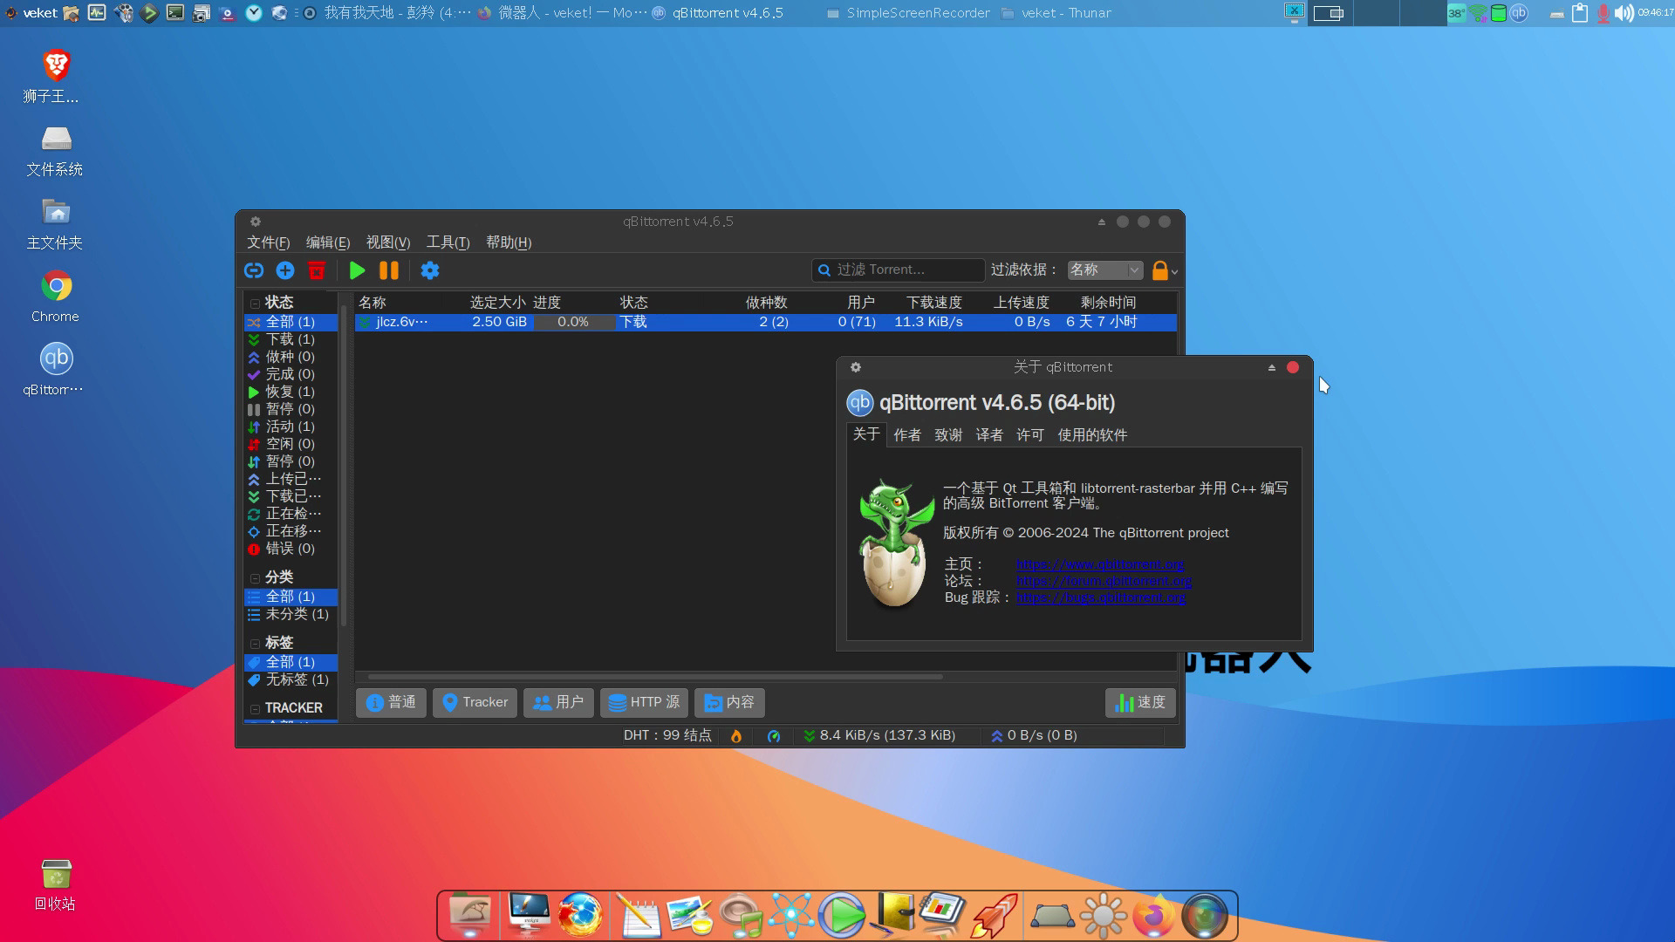Collapse the 标签 sidebar section
The width and height of the screenshot is (1675, 942).
pos(255,644)
